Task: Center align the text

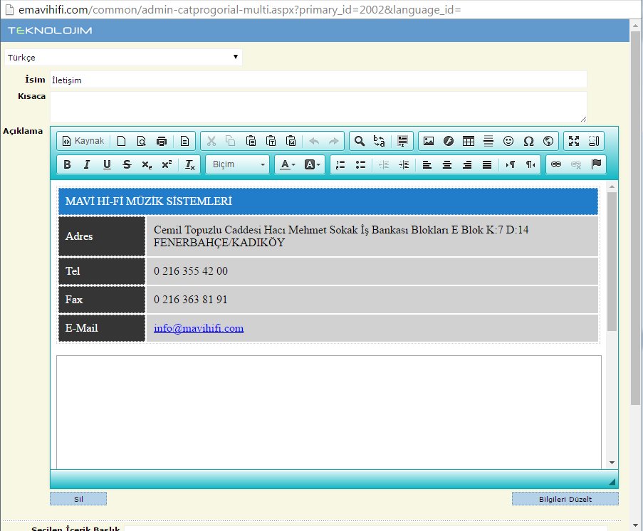Action: coord(447,165)
